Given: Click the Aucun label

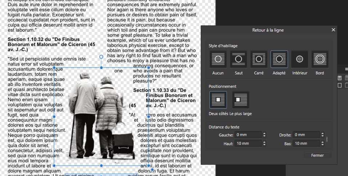Looking at the screenshot, I should (x=218, y=73).
